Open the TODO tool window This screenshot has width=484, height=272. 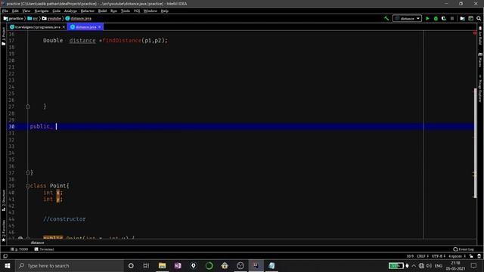19,249
